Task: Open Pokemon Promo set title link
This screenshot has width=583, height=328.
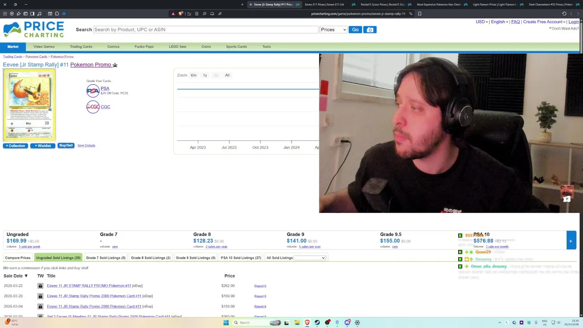Action: 91,65
